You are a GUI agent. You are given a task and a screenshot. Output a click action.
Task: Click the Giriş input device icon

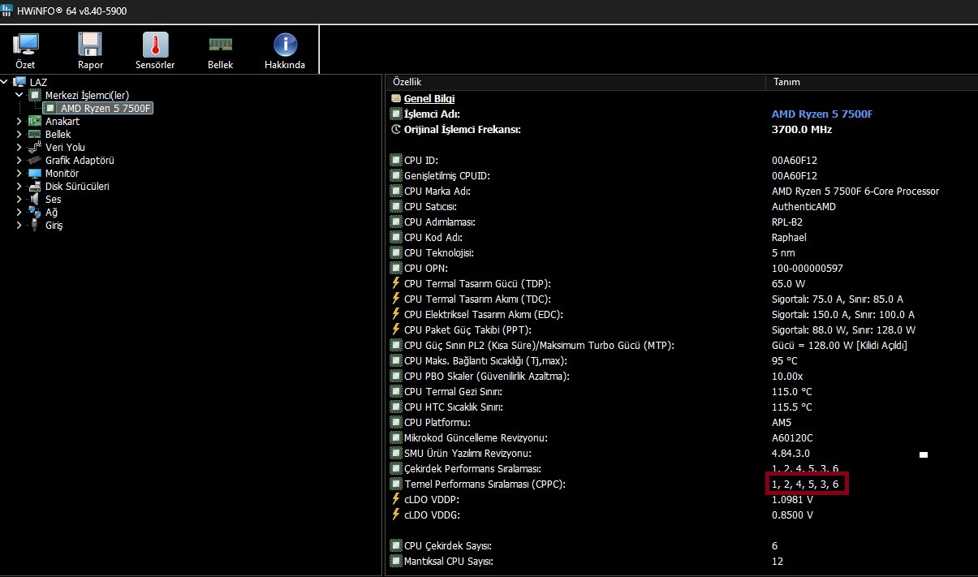34,225
